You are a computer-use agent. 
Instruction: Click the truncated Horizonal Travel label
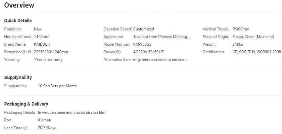point(19,37)
